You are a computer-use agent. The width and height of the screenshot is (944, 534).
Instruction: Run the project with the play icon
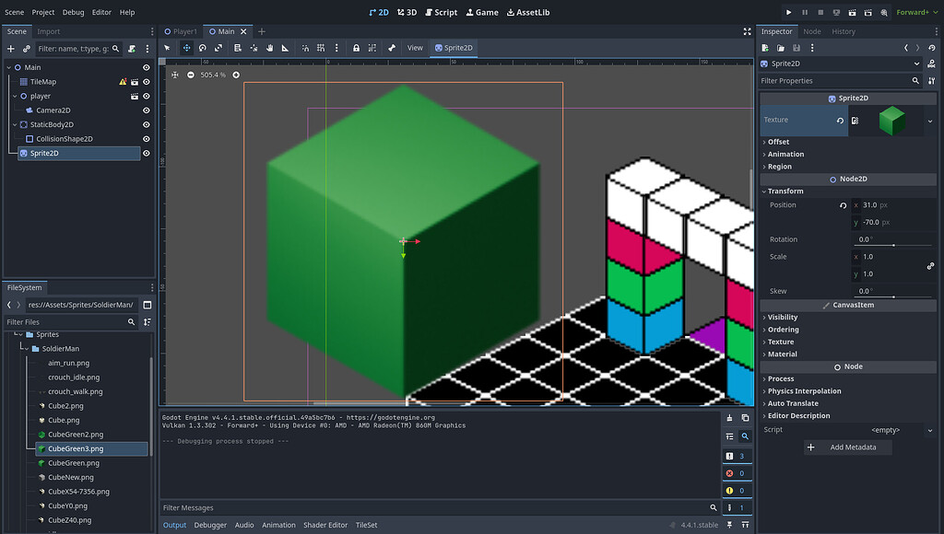point(788,12)
